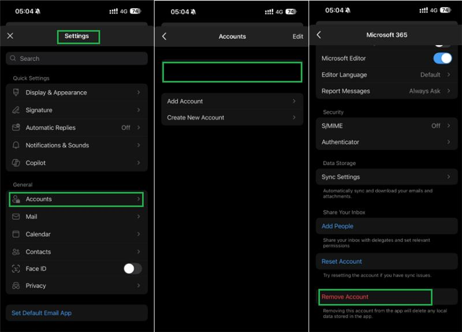Viewport: 462px width, 332px height.
Task: Click the Face ID icon
Action: [x=16, y=268]
